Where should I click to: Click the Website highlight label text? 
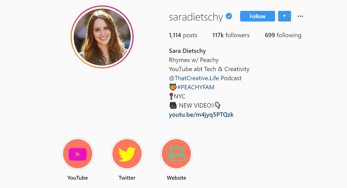[176, 178]
